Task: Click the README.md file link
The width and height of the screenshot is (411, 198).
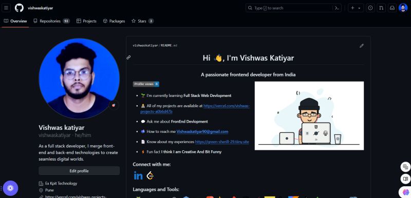Action: coord(169,46)
